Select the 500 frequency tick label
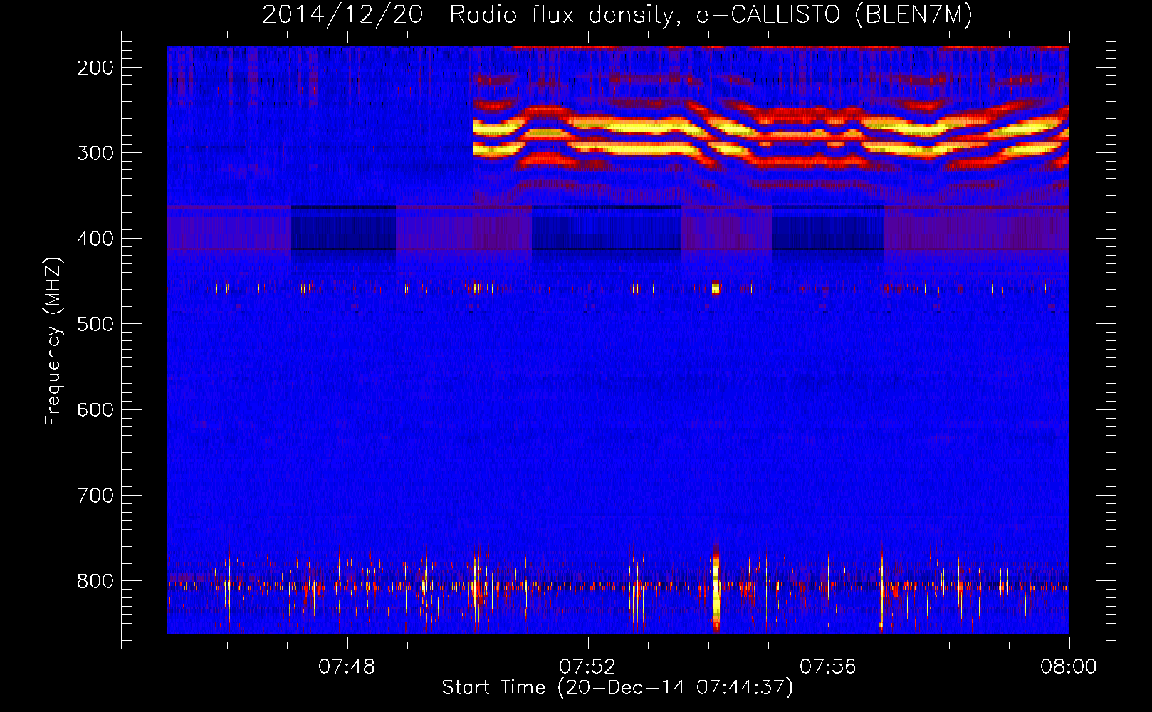Screen dimensions: 1152x712 [x=95, y=324]
